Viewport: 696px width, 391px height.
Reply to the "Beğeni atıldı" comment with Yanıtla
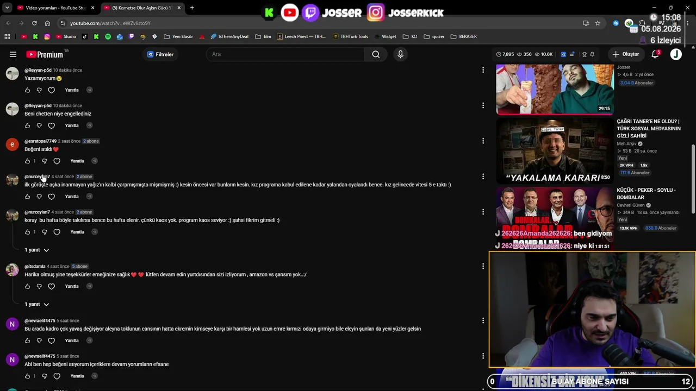coord(77,161)
